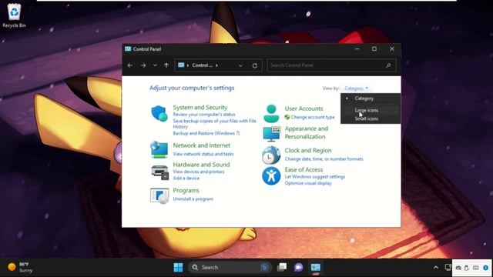Click the View by Category dropdown
Viewport: 493px width, 277px height.
[356, 88]
